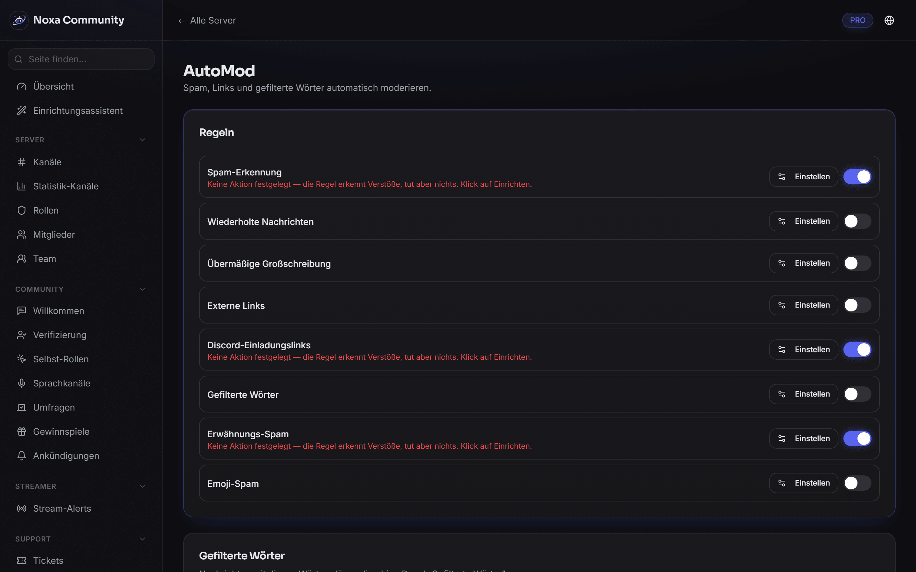916x572 pixels.
Task: Click the Team users icon
Action: pyautogui.click(x=22, y=259)
